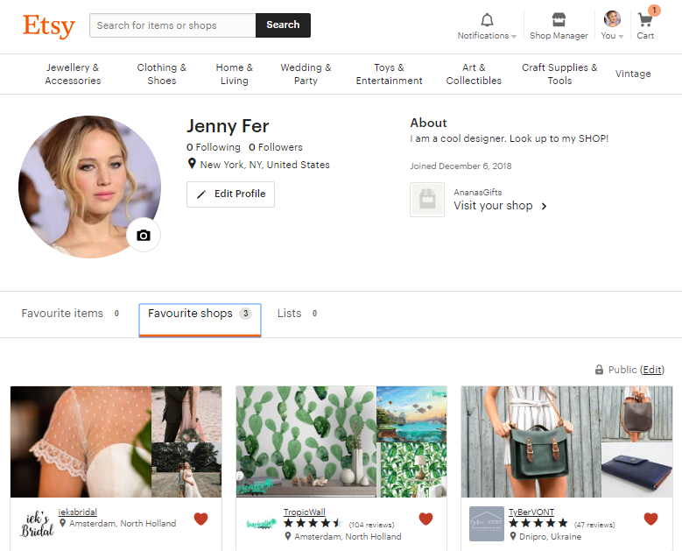Click the Edit link beside Public
Viewport: 682px width, 551px height.
pos(652,370)
